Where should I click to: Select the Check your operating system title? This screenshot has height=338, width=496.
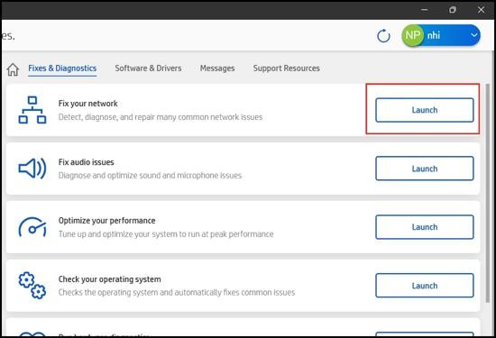pyautogui.click(x=110, y=279)
